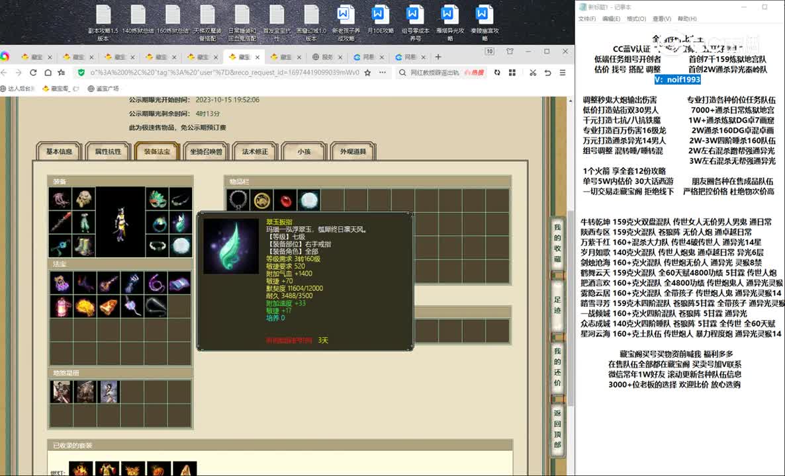Click the grey hook 法宝 icon
Screen dimensions: 785x476
(x=156, y=307)
